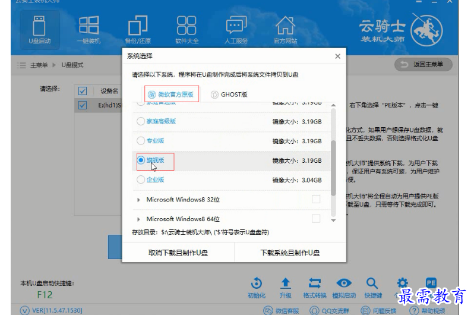Click the system list scroll-down arrow
471x315 pixels.
tap(333, 220)
